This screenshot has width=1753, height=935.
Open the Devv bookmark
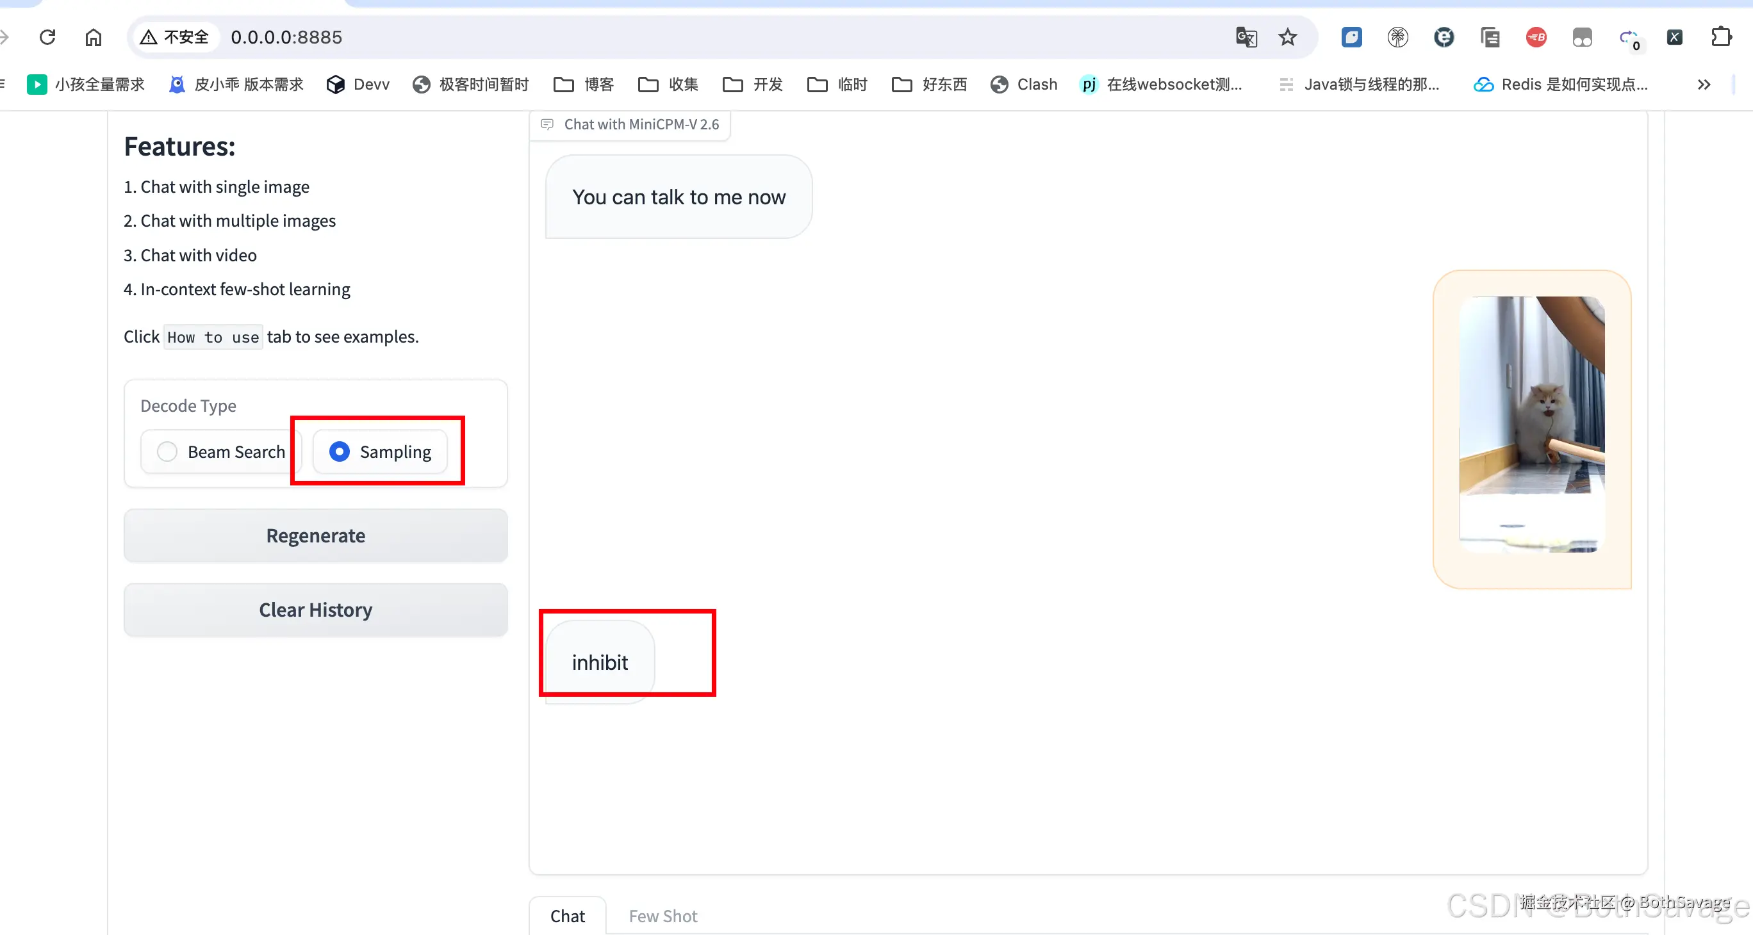click(358, 85)
